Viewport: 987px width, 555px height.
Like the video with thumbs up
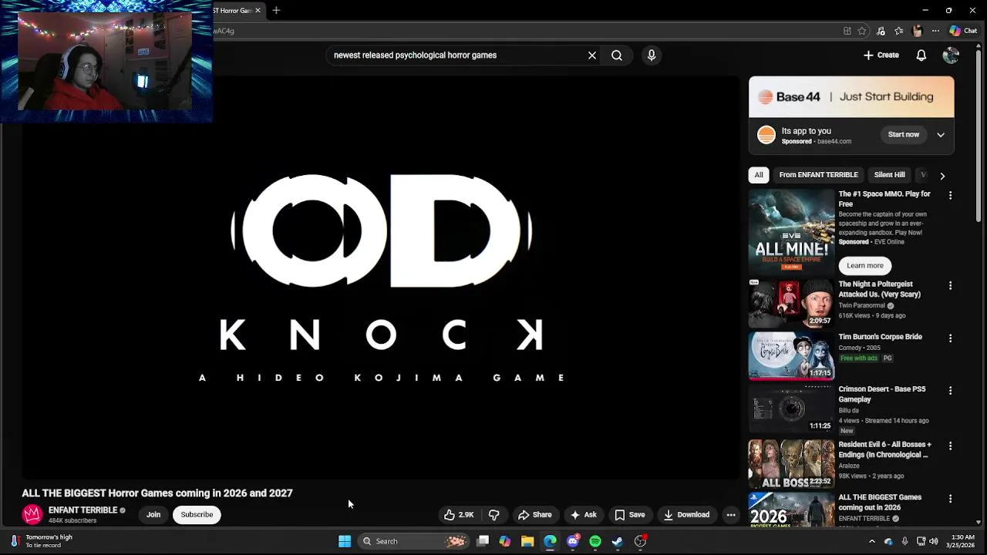click(x=460, y=515)
